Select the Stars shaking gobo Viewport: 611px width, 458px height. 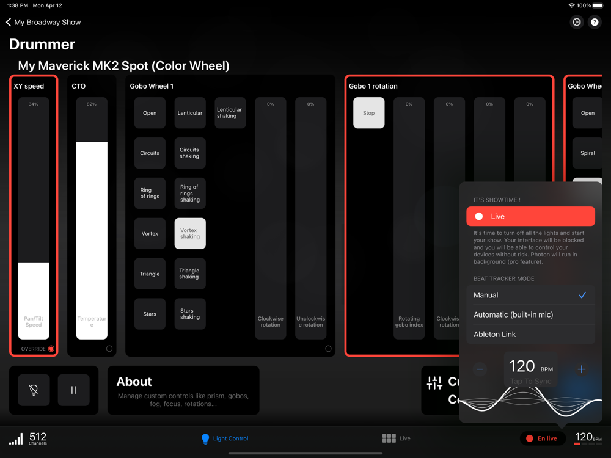coord(190,314)
